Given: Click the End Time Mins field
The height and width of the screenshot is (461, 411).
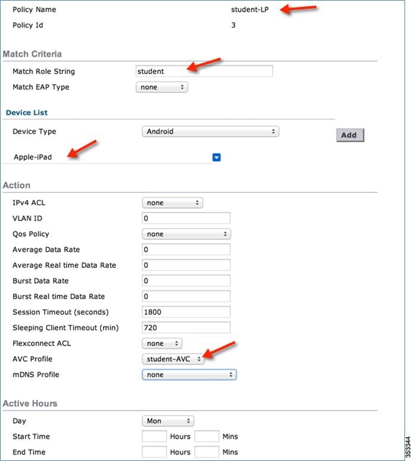Looking at the screenshot, I should pos(207,452).
